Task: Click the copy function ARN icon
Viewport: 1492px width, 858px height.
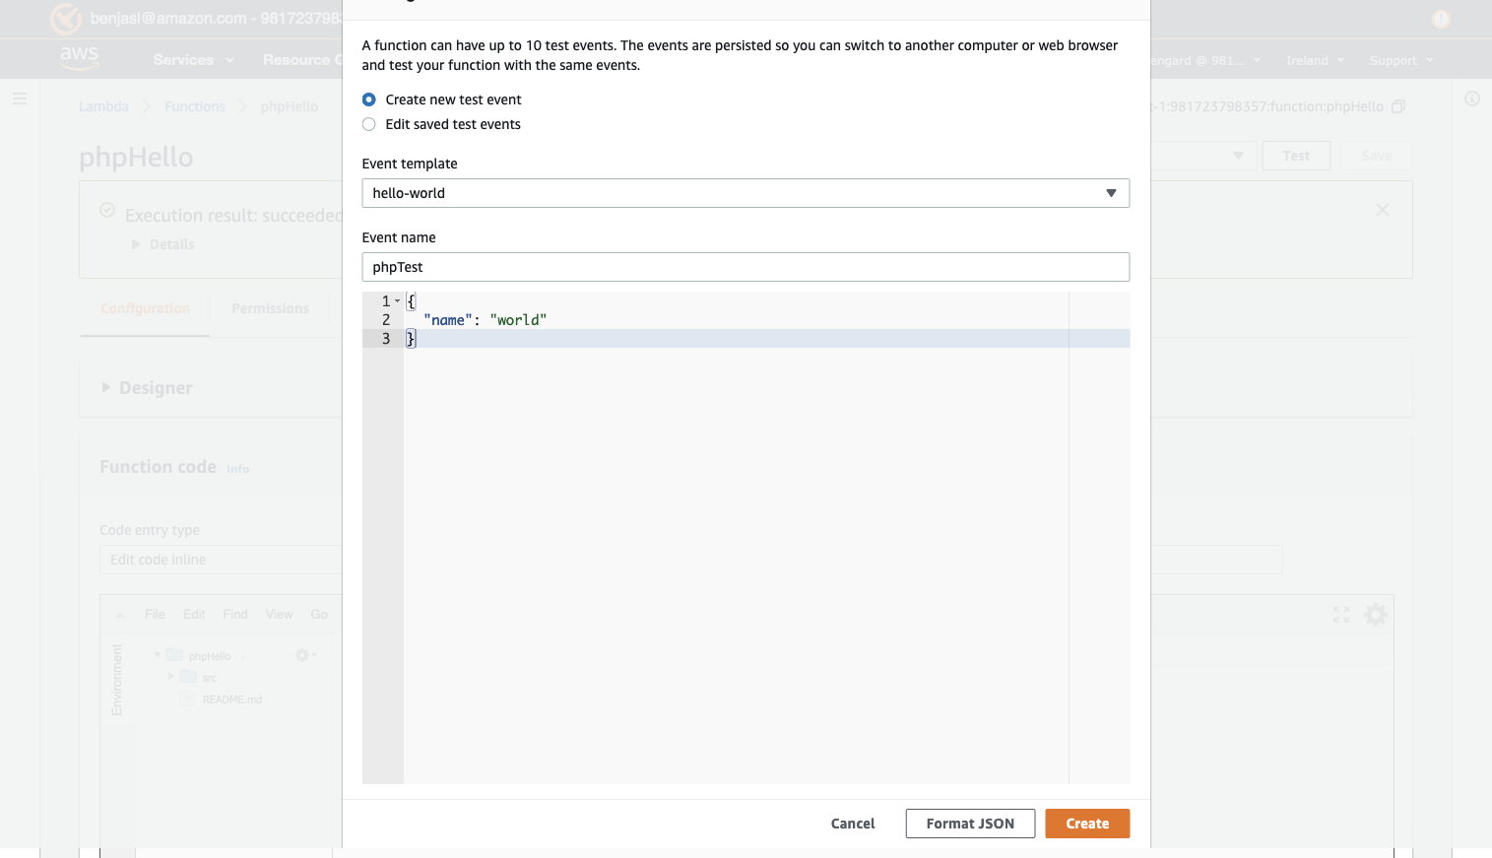Action: tap(1398, 106)
